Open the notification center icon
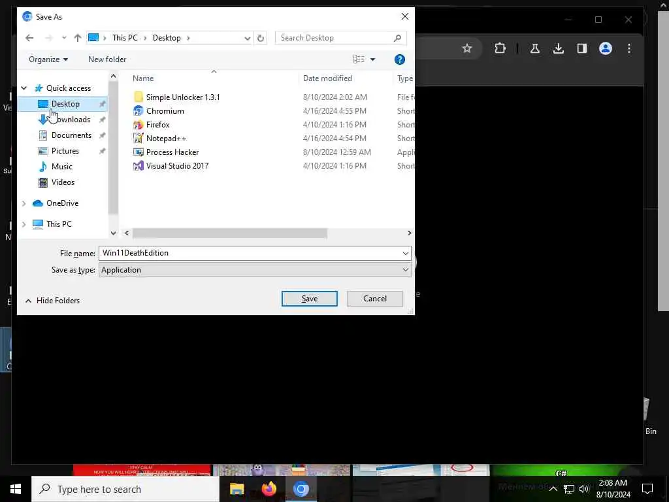This screenshot has width=669, height=502. pos(647,489)
